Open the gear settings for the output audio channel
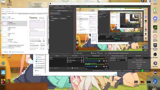The image size is (160, 90). (107, 66)
